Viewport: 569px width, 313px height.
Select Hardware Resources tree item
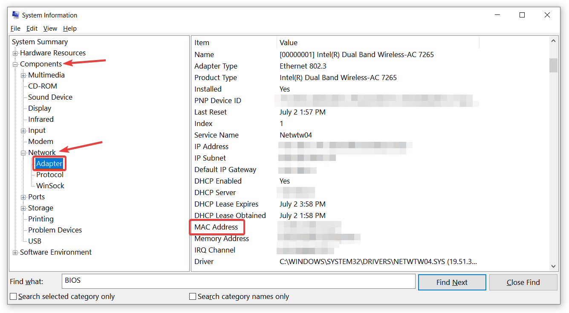pos(53,53)
